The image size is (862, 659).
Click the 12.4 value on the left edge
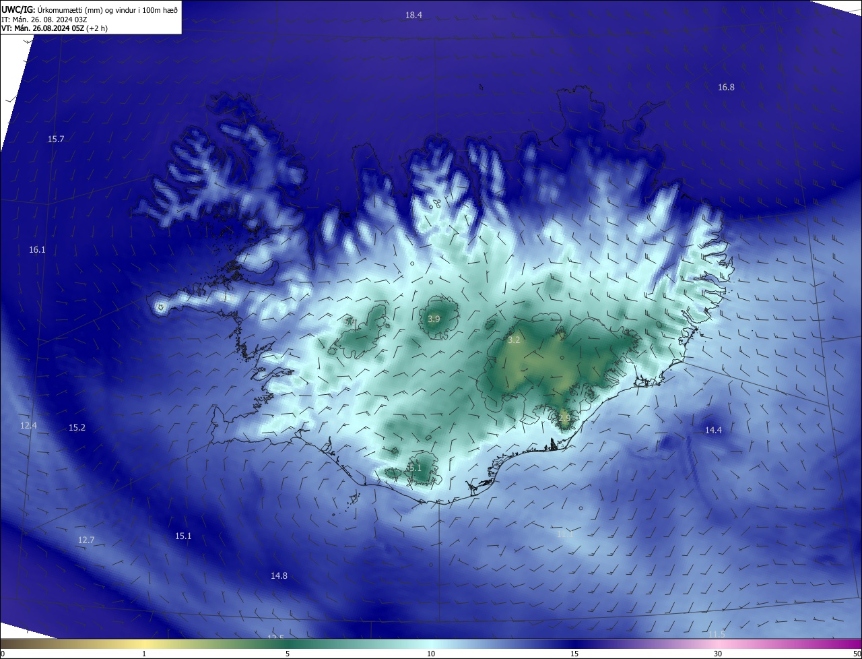[x=29, y=425]
